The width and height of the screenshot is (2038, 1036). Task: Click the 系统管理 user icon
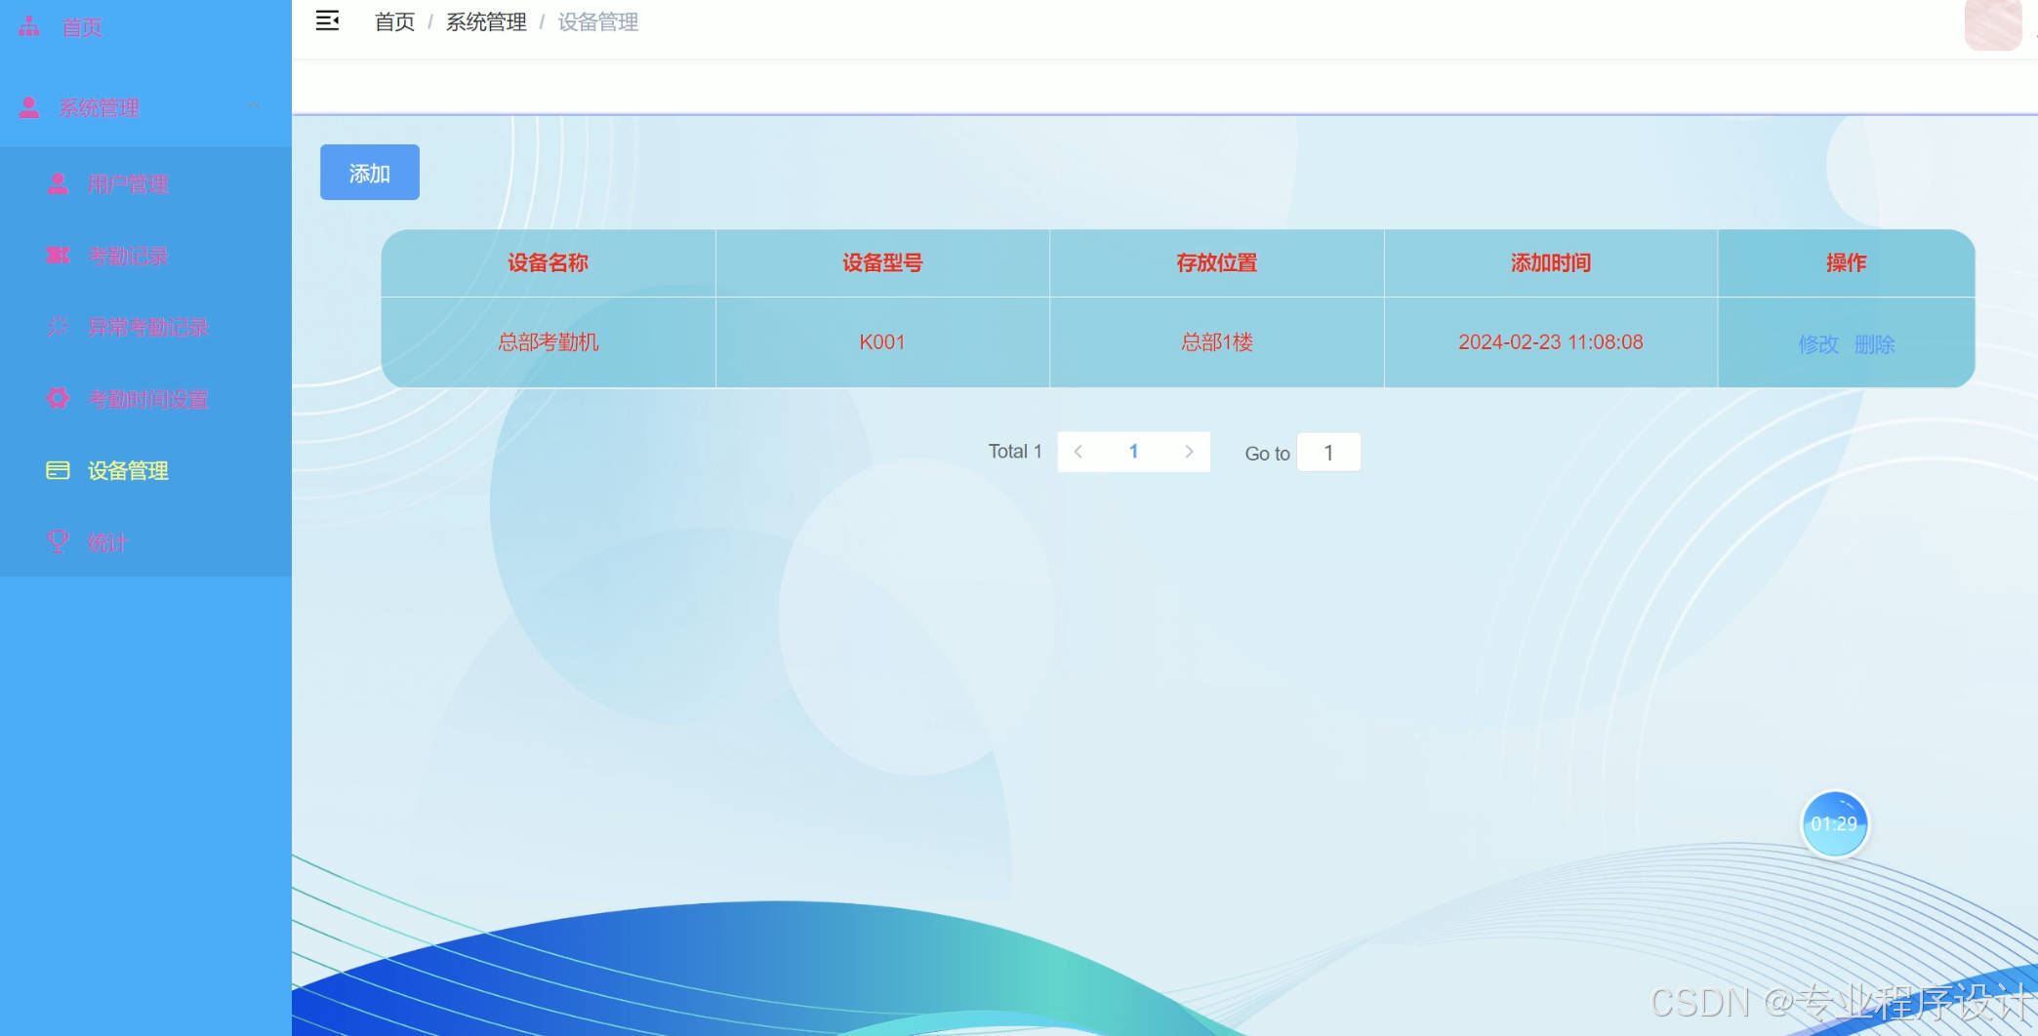click(x=29, y=107)
